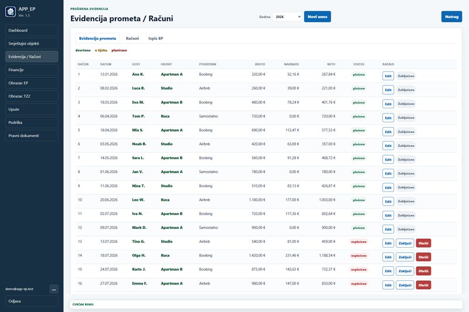Click the Ver. 1.3 label

[x=24, y=16]
